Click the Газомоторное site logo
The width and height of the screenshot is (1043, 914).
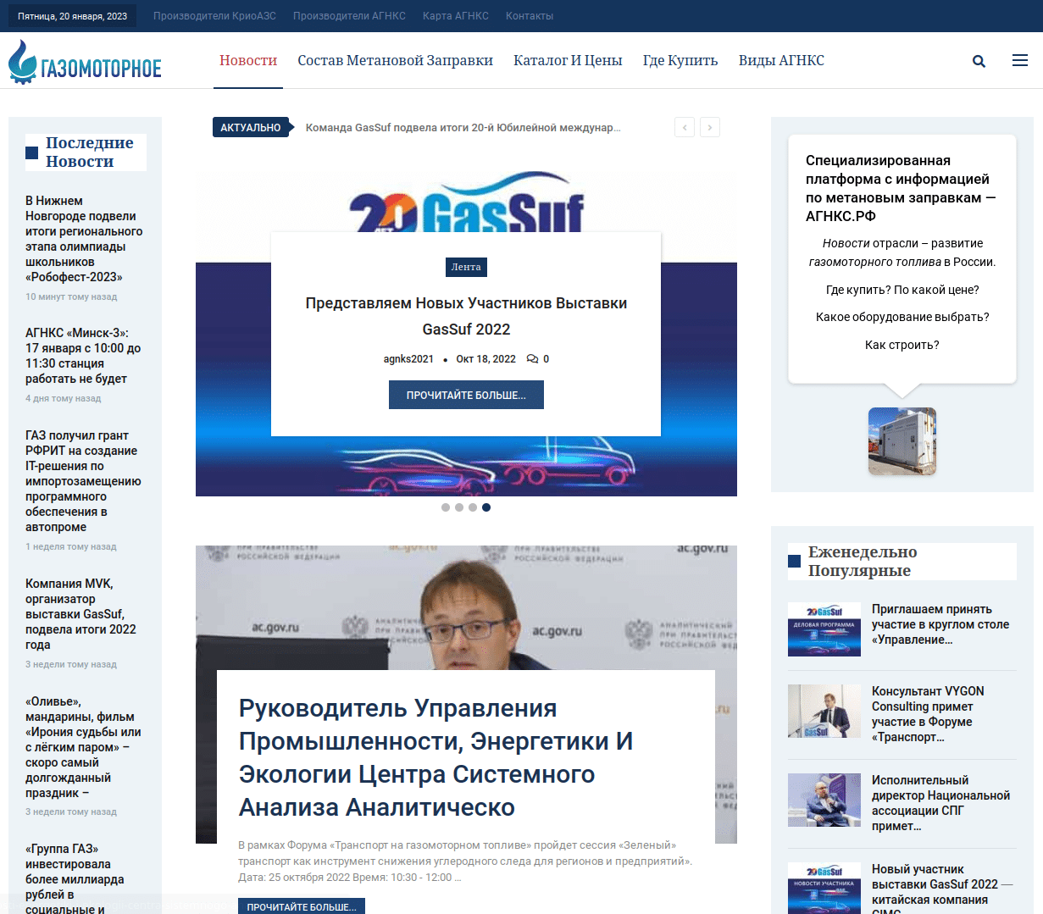tap(85, 62)
